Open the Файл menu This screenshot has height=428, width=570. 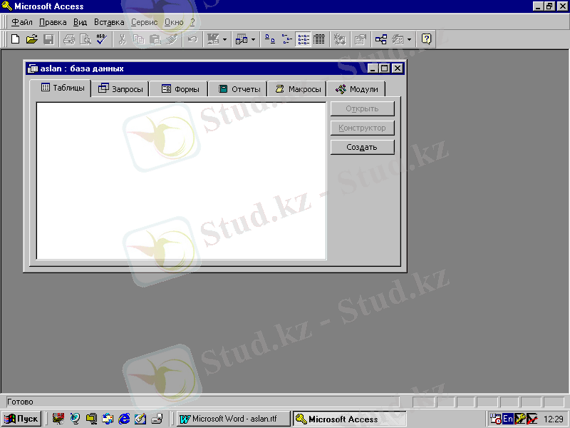coord(22,22)
